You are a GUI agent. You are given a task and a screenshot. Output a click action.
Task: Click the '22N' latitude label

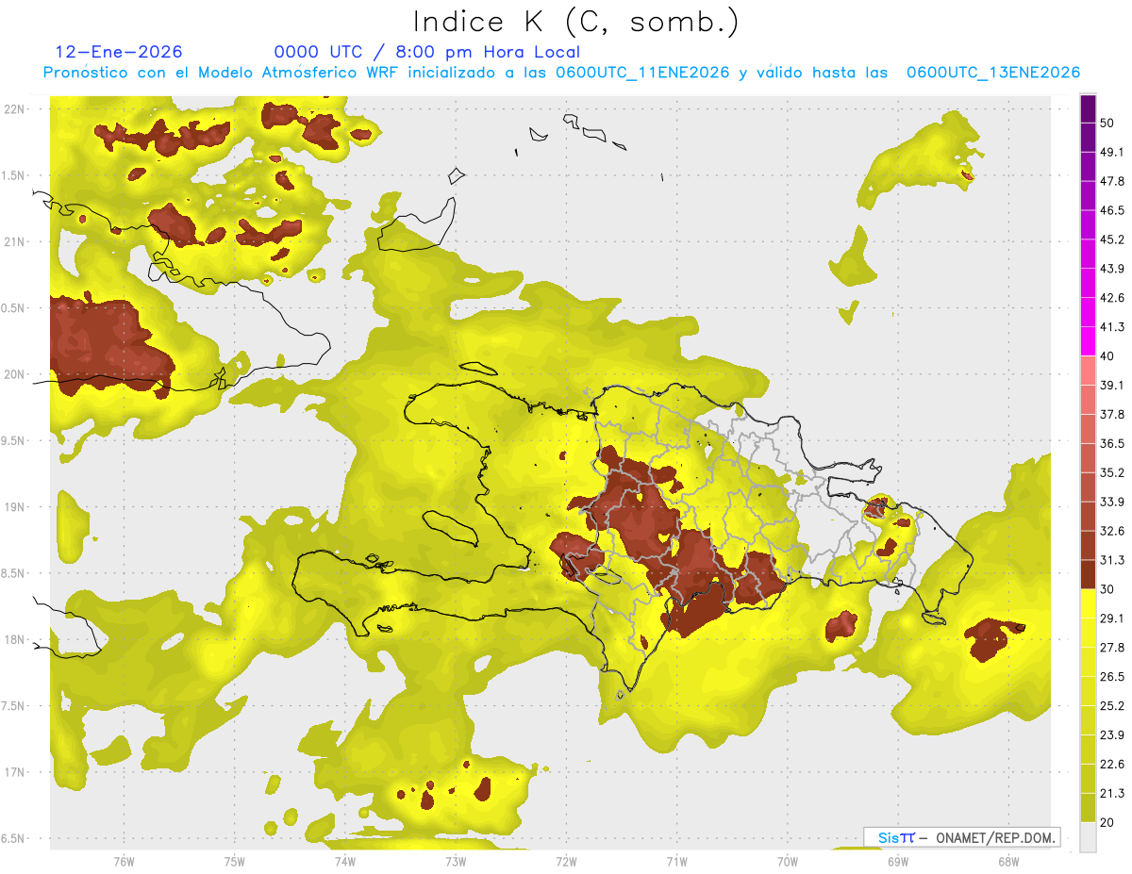pyautogui.click(x=14, y=108)
